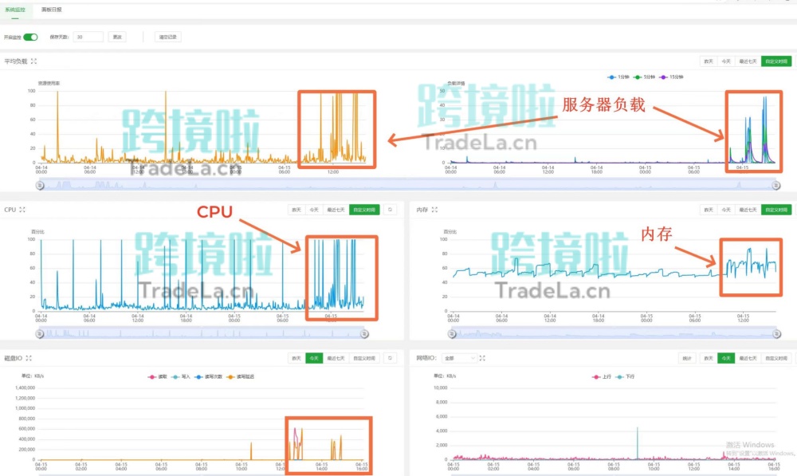
Task: Select 自定义时间 in the 内存 panel
Action: click(776, 210)
